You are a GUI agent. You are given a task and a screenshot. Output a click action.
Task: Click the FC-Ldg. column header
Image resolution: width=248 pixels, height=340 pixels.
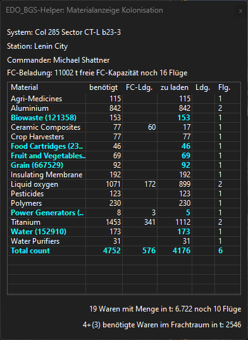click(139, 87)
